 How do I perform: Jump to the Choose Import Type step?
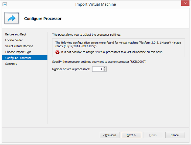pyautogui.click(x=18, y=52)
